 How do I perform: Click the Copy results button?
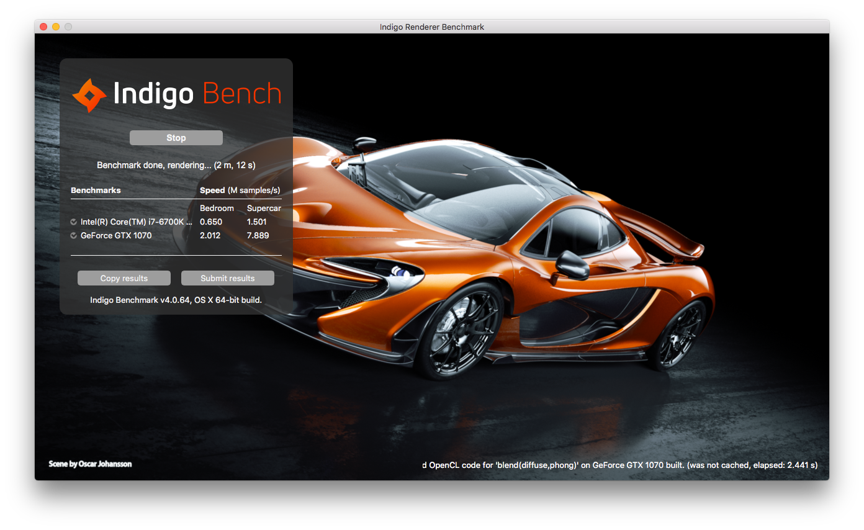pos(124,278)
